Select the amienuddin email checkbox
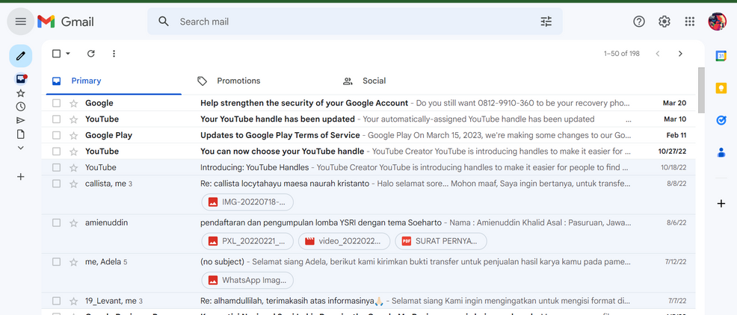 [x=56, y=222]
